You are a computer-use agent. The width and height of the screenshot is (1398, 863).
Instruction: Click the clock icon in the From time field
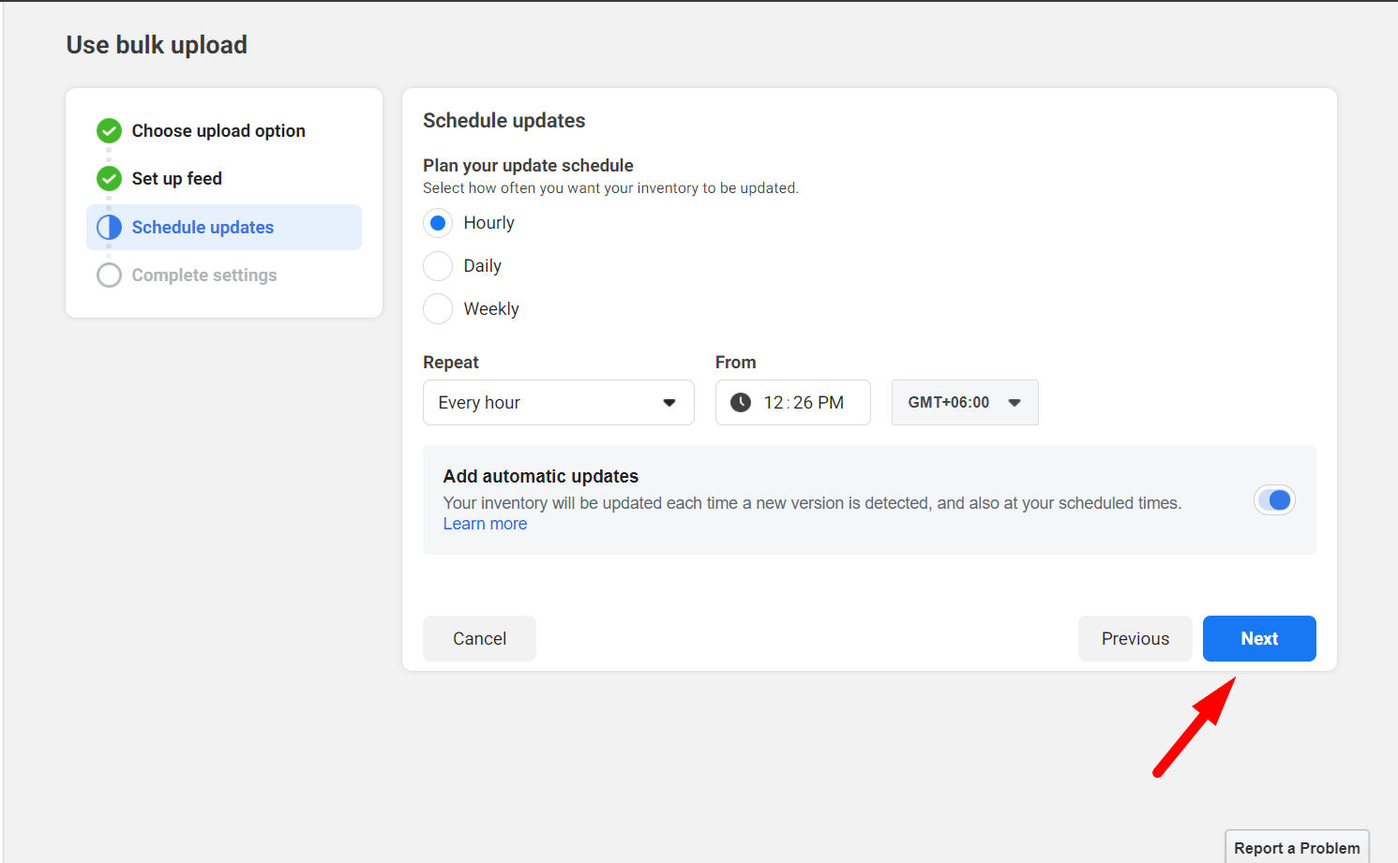pyautogui.click(x=740, y=402)
